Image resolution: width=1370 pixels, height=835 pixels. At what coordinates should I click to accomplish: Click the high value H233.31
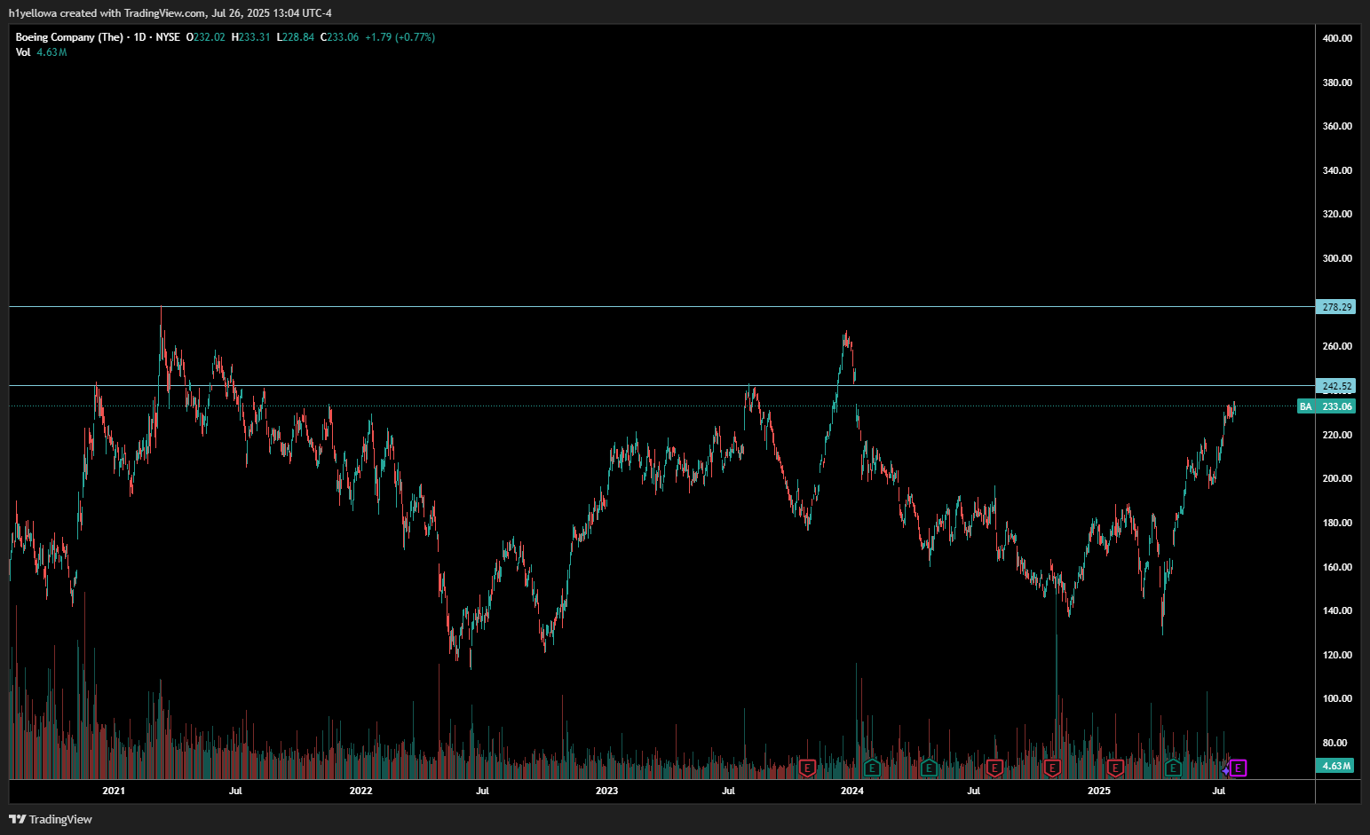click(250, 37)
